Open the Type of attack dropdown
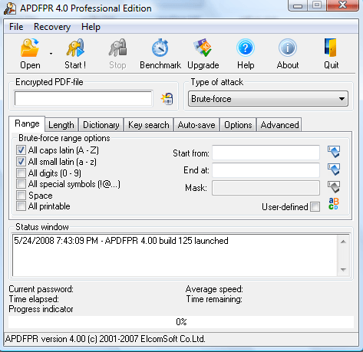 (x=268, y=99)
